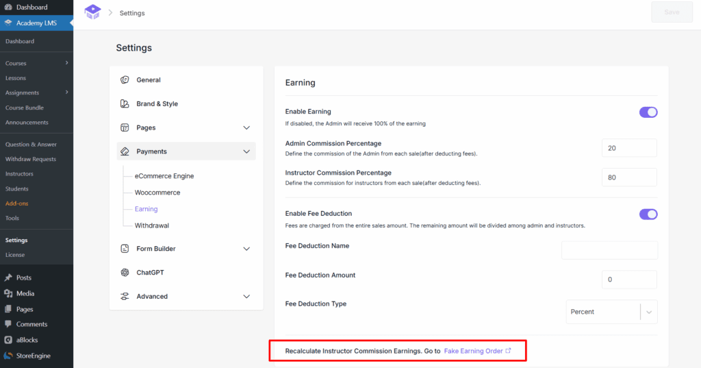Click the Advanced settings sliders icon
Image resolution: width=701 pixels, height=368 pixels.
click(x=125, y=297)
